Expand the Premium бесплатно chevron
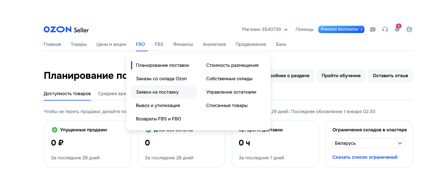Screen dimensions: 443x192 361,29
